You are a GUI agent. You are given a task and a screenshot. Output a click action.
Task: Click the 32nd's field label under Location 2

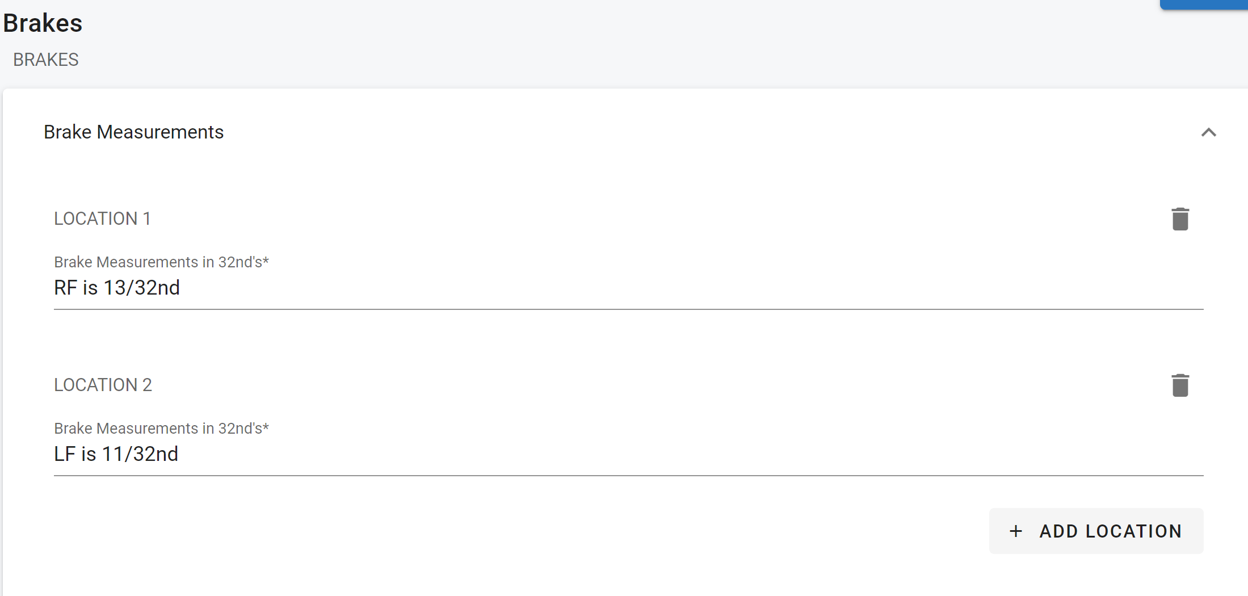point(158,429)
